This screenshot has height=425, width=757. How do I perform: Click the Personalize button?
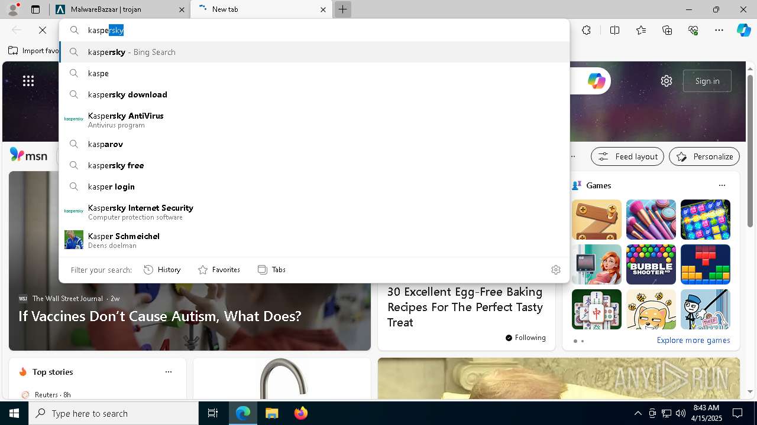tap(704, 156)
